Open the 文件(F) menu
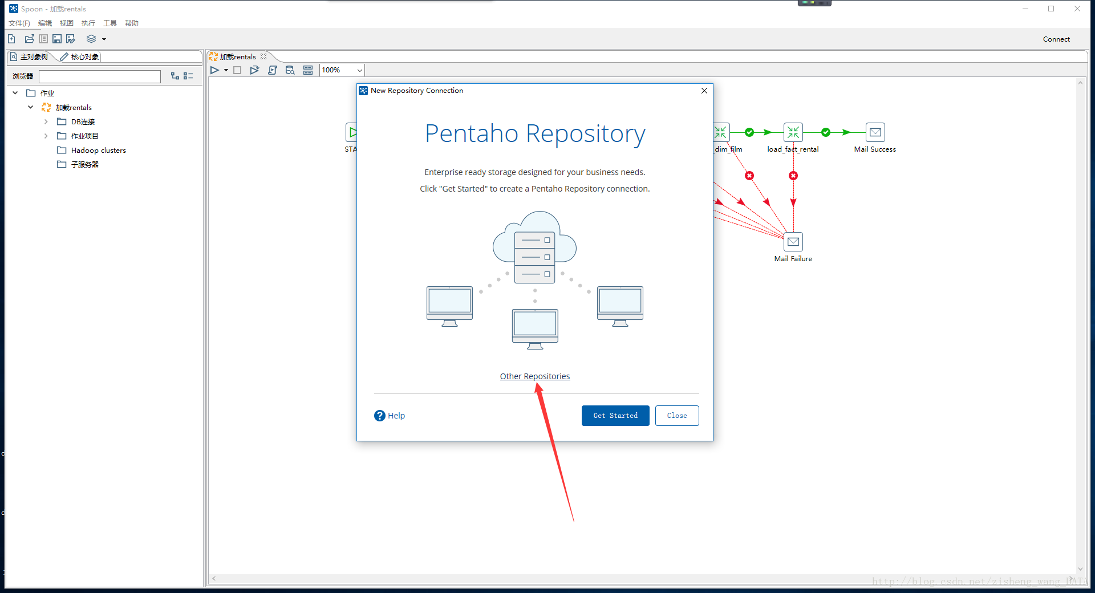Screen dimensions: 1095x593 [19, 23]
